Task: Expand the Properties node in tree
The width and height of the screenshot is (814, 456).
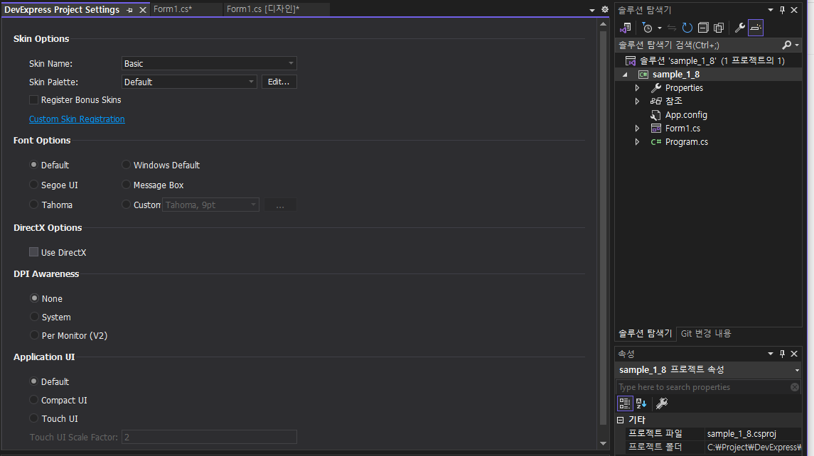Action: click(638, 87)
